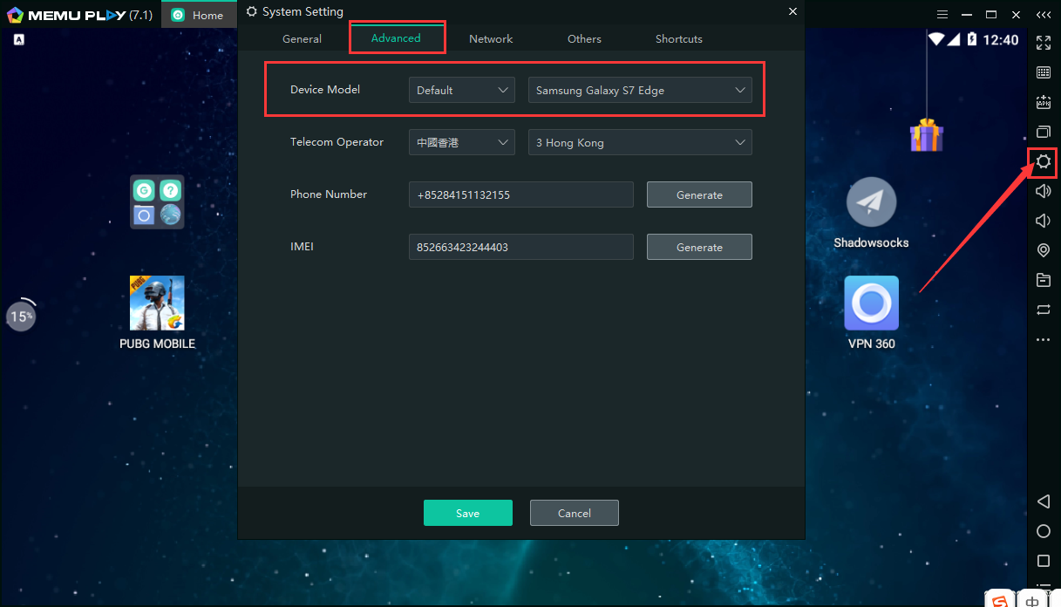Screen dimensions: 1061x607
Task: Expand the Device Model Default dropdown
Action: 461,90
